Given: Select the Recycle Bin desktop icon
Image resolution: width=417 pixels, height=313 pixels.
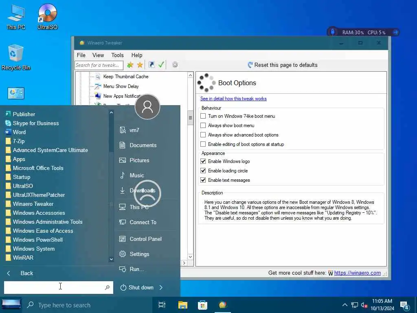Looking at the screenshot, I should [x=16, y=57].
